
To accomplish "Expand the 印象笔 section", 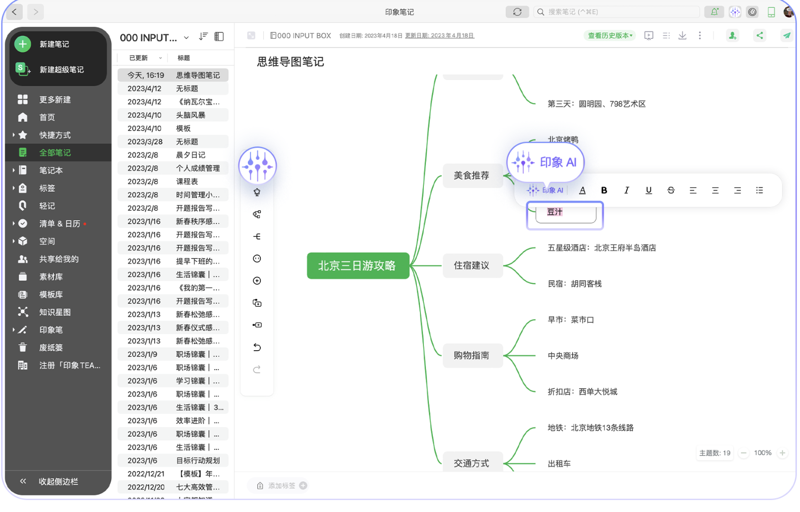I will [x=13, y=330].
